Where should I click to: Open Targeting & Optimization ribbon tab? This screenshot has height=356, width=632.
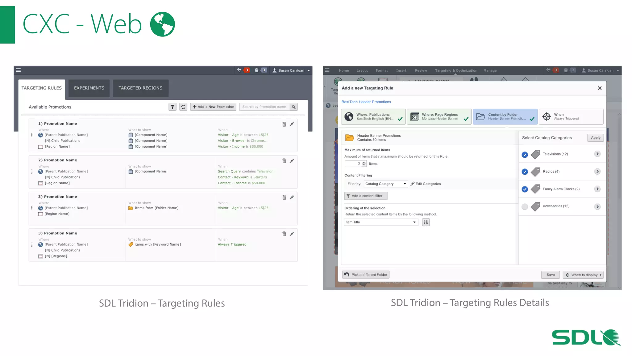(456, 70)
